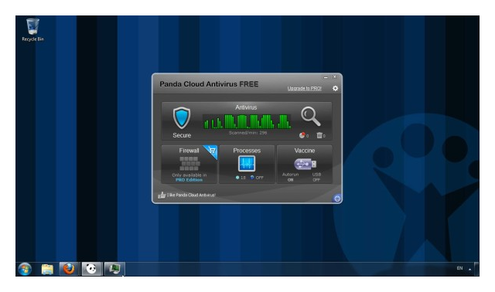
Task: Open the Vaccine USB drive icon
Action: point(306,164)
